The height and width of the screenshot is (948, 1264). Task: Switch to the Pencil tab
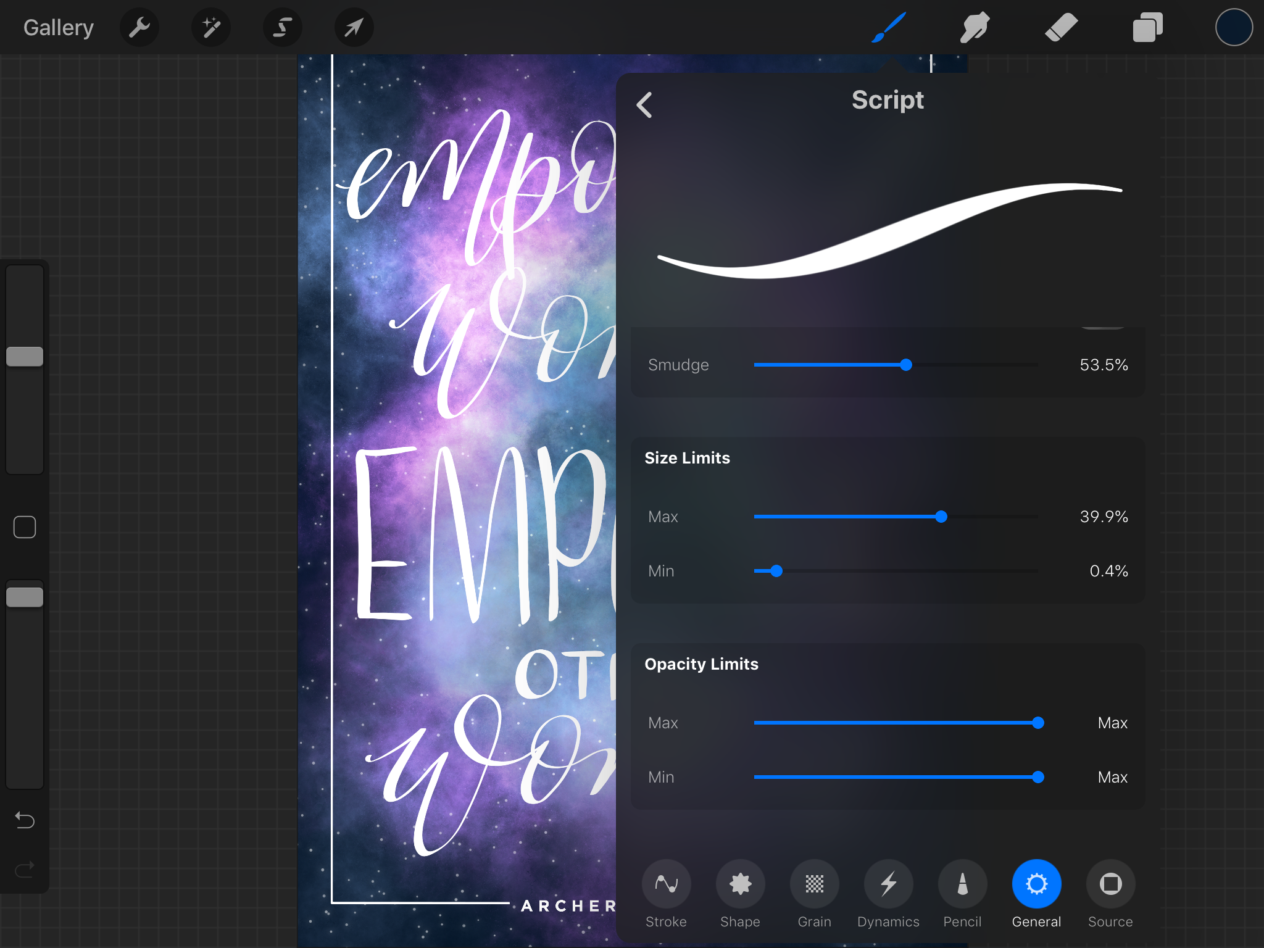click(963, 894)
